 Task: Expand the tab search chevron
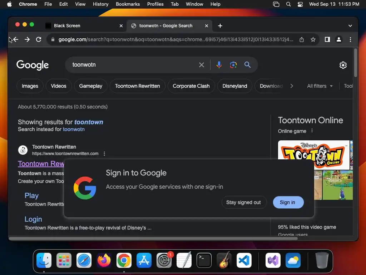350,26
